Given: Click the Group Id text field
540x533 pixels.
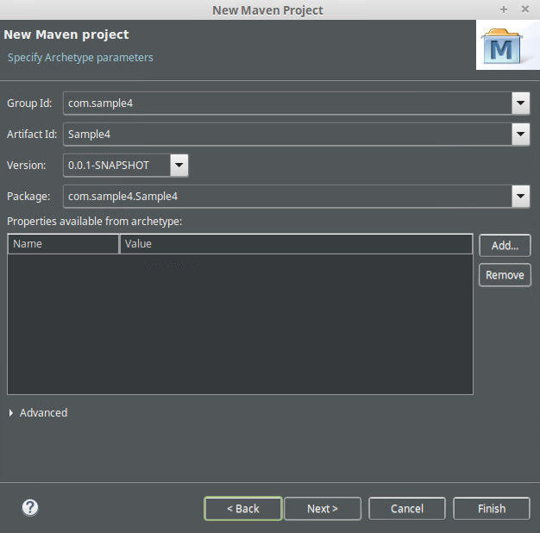Looking at the screenshot, I should [287, 103].
